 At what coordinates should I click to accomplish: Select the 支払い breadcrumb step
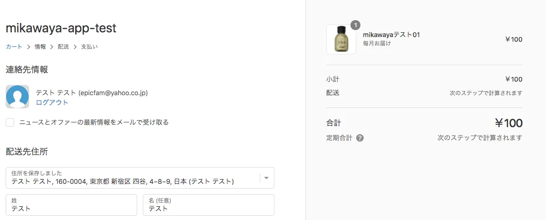(89, 47)
